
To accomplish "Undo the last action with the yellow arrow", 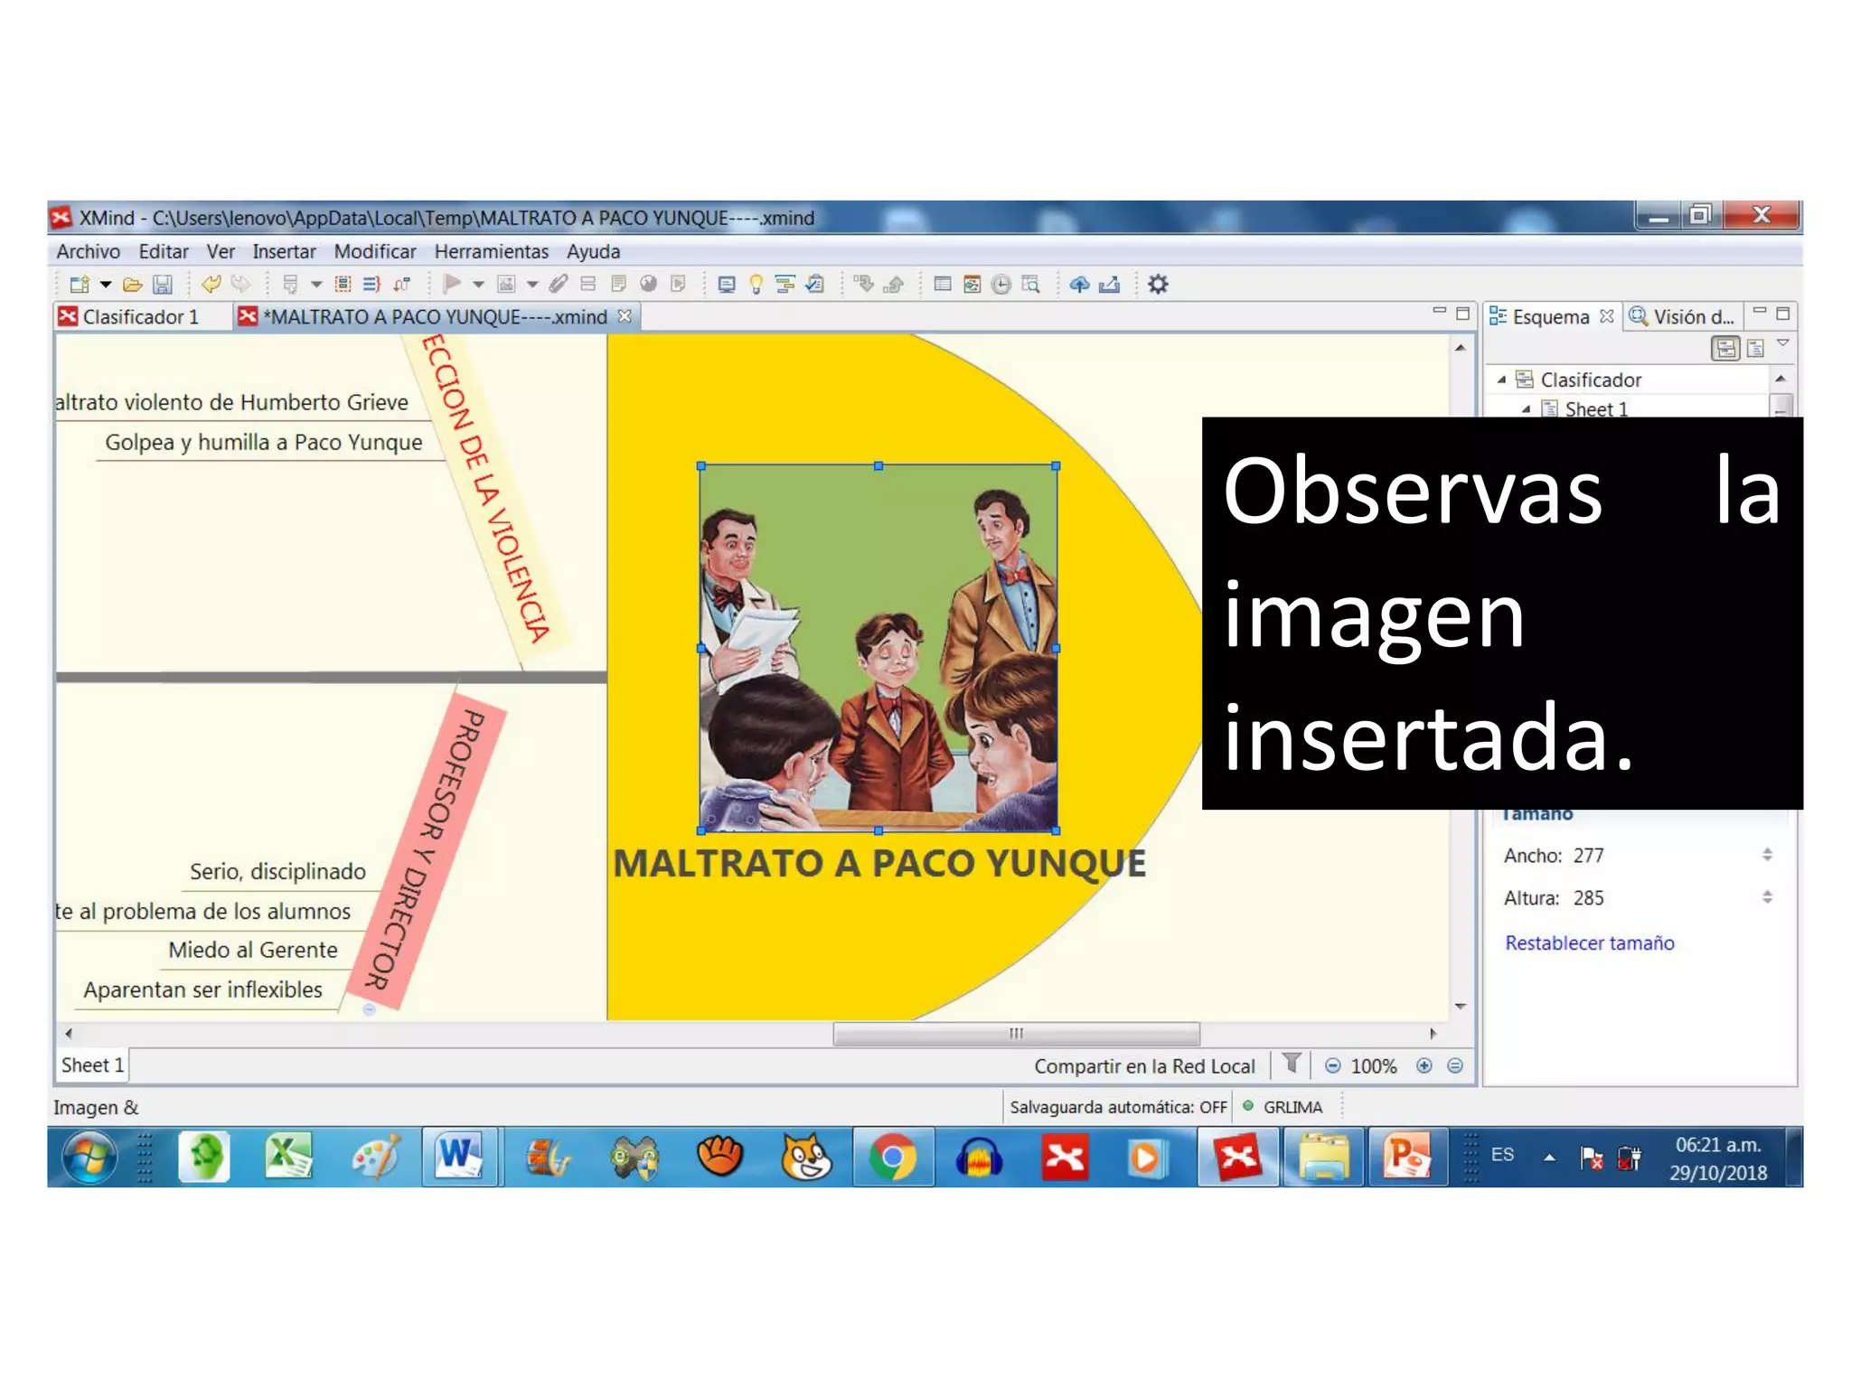I will [211, 285].
